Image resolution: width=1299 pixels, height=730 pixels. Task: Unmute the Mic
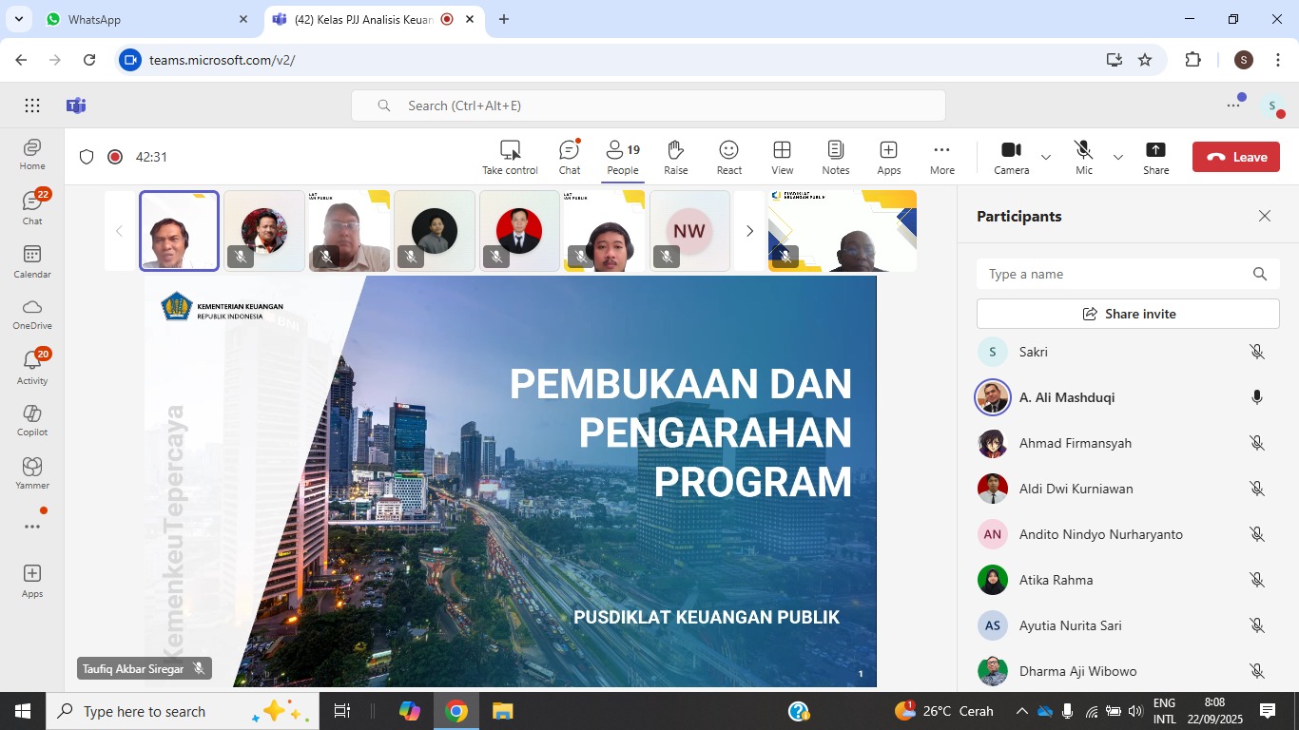pyautogui.click(x=1084, y=158)
